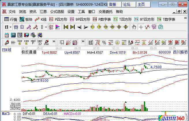Open the 交易委托 menu
Image resolution: width=189 pixels, height=121 pixels.
[x=106, y=12]
